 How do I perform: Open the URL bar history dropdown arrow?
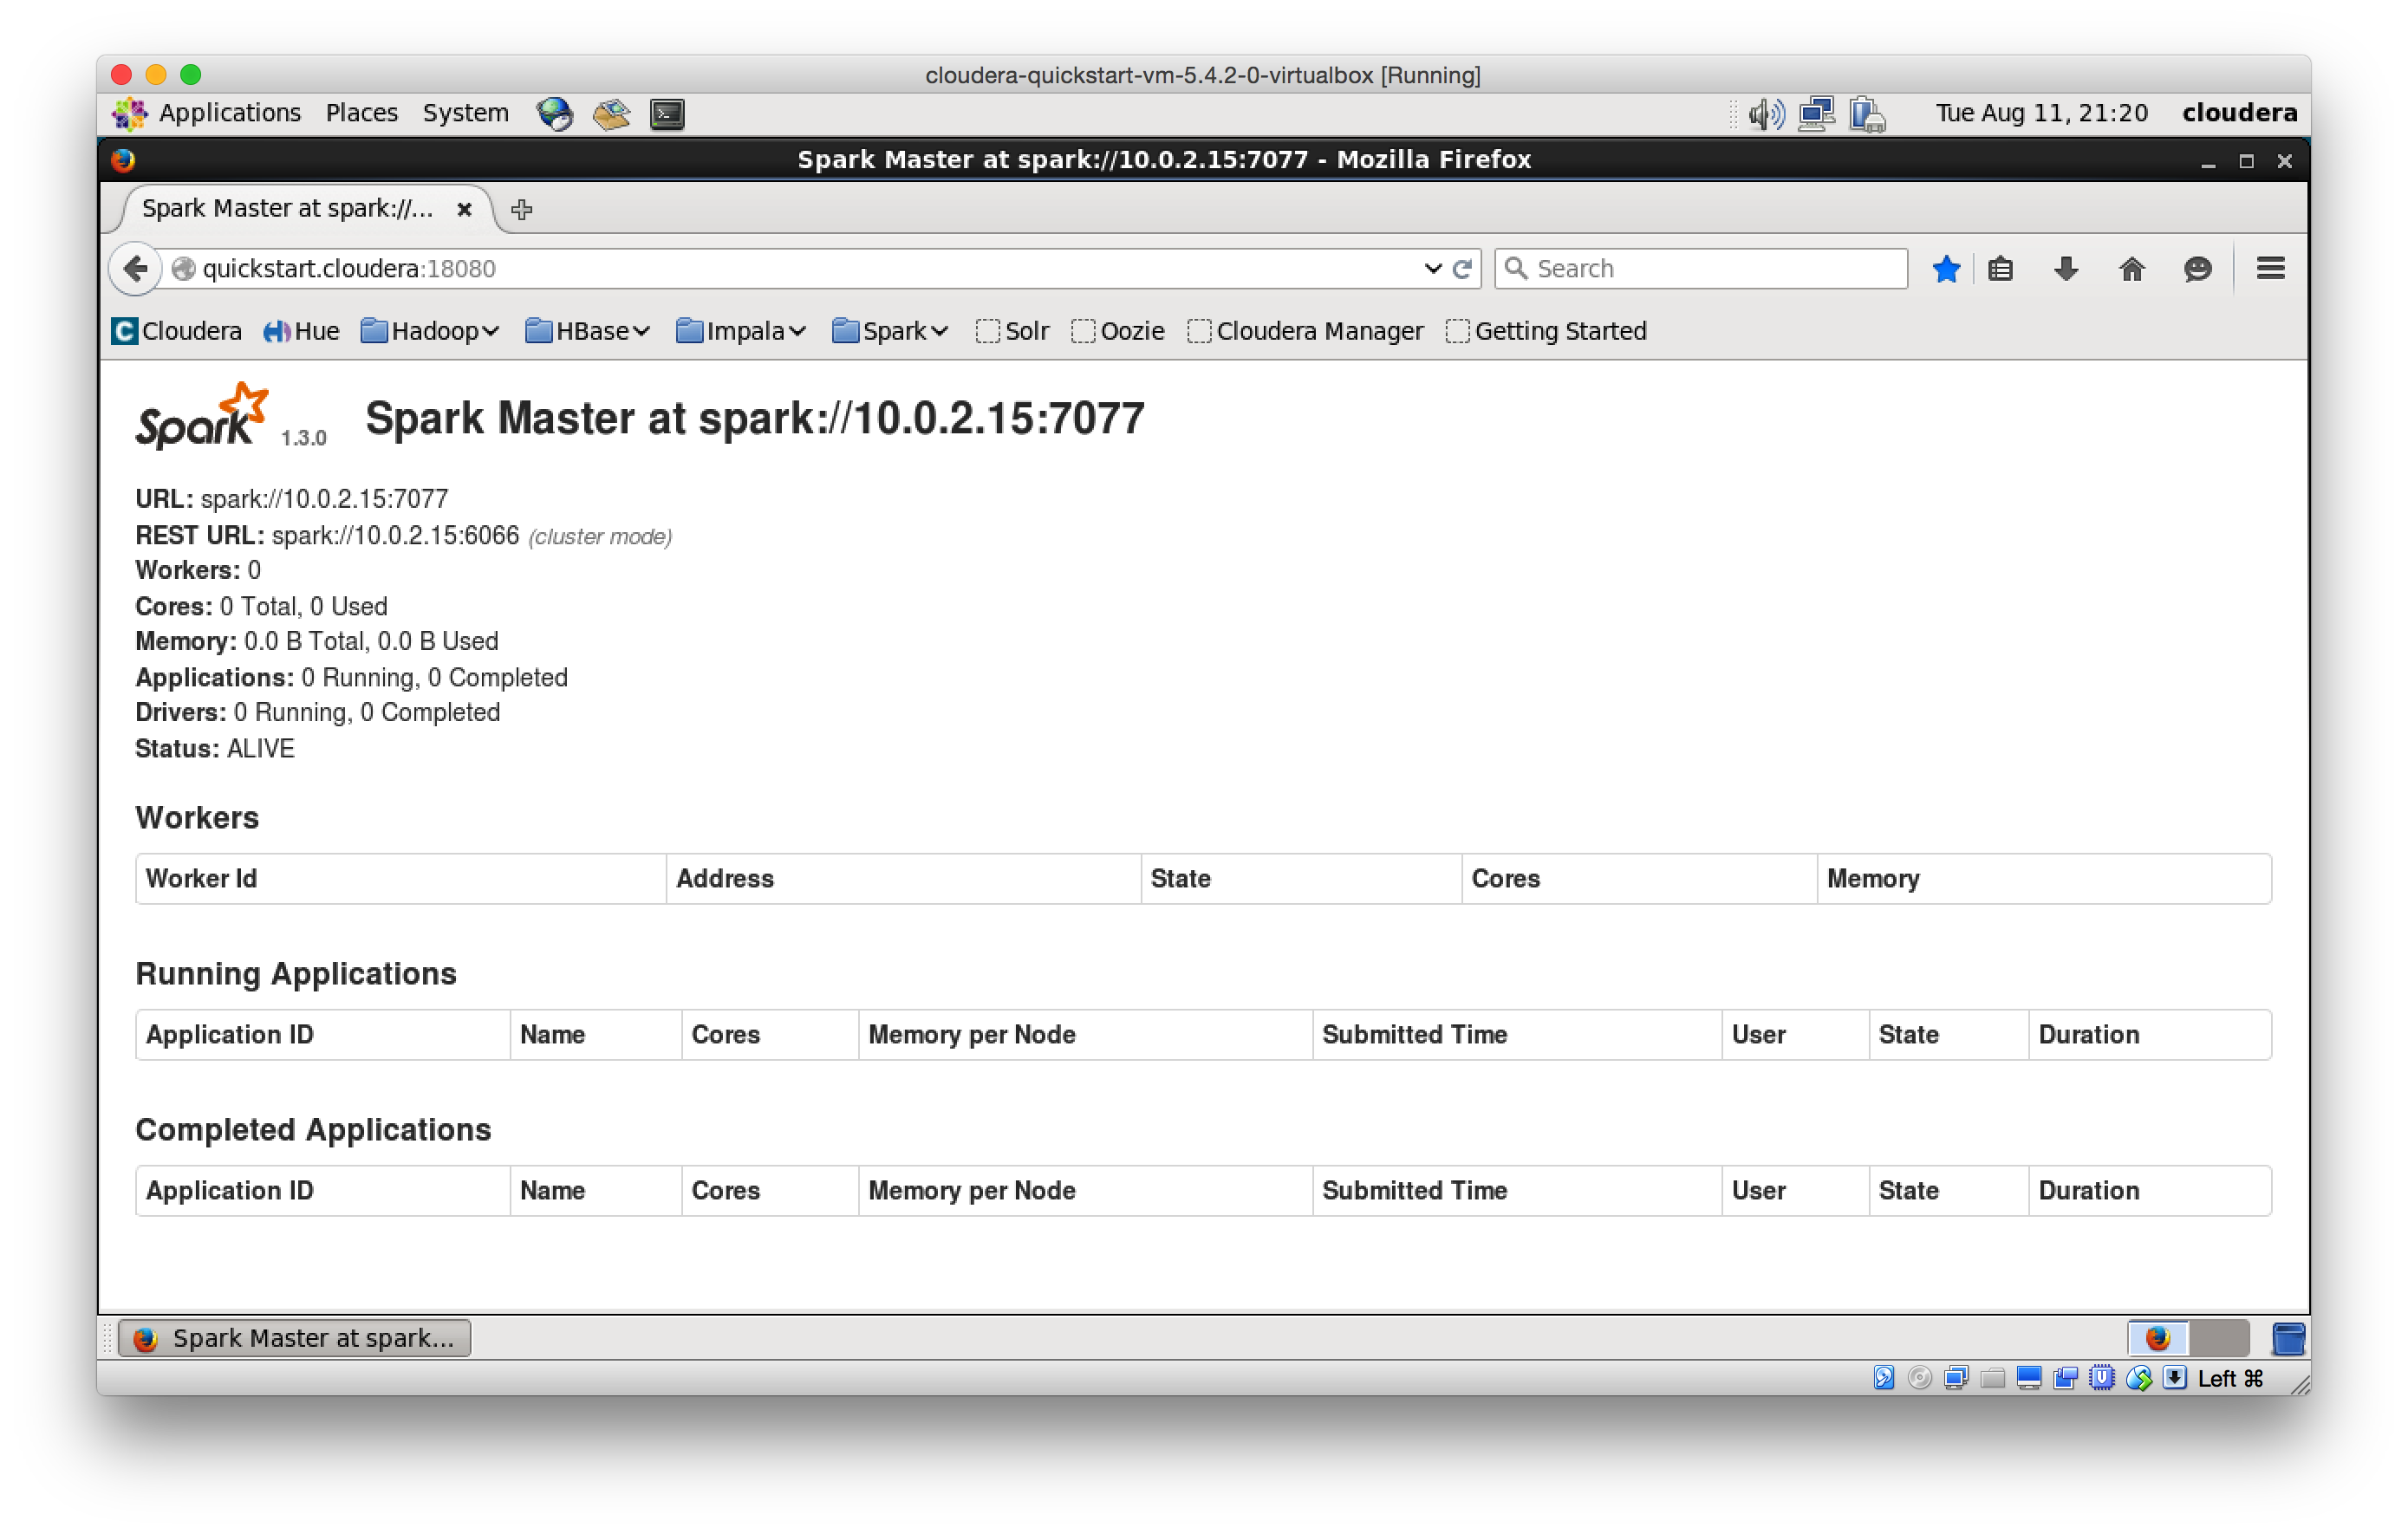(1432, 268)
